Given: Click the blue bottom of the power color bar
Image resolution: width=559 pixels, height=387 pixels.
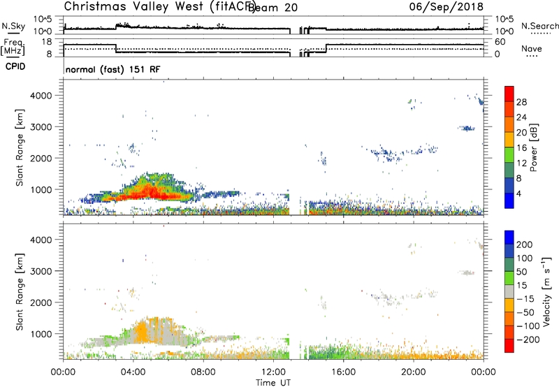Looking at the screenshot, I should [509, 200].
